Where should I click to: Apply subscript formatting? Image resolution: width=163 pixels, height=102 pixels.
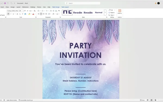point(20,14)
